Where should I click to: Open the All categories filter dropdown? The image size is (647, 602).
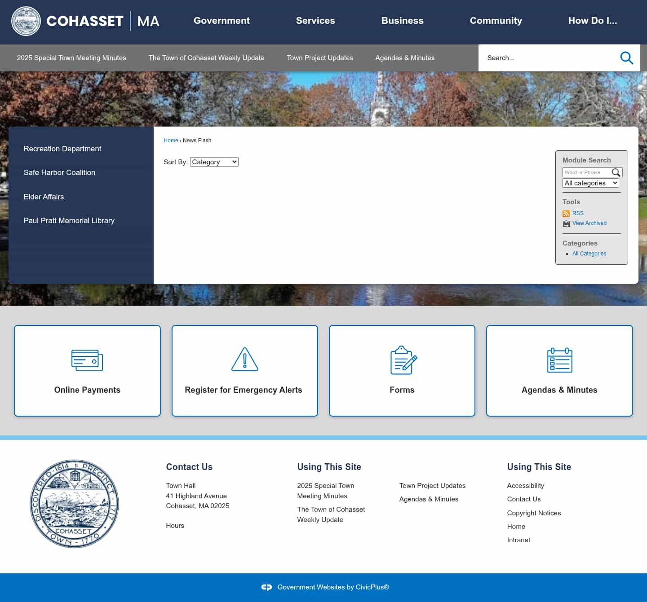[x=590, y=183]
